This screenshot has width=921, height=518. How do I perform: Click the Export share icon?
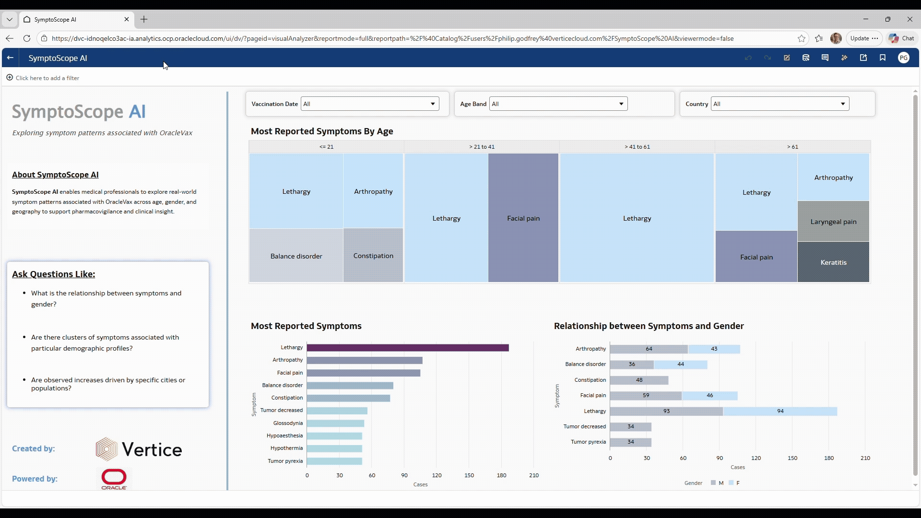coord(863,58)
